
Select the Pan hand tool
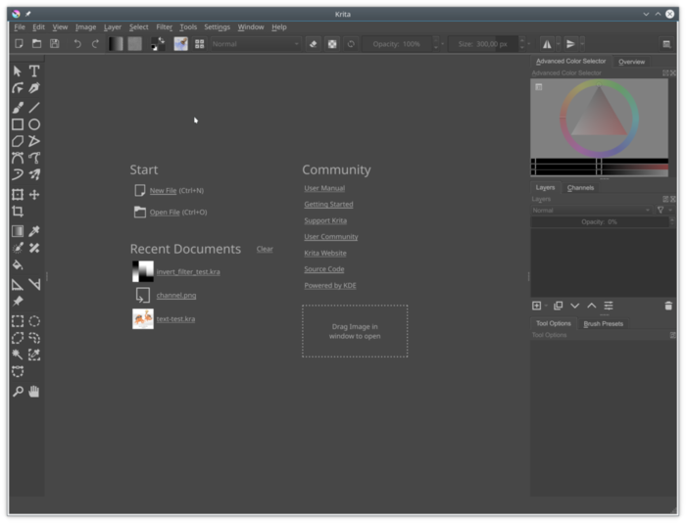click(34, 391)
